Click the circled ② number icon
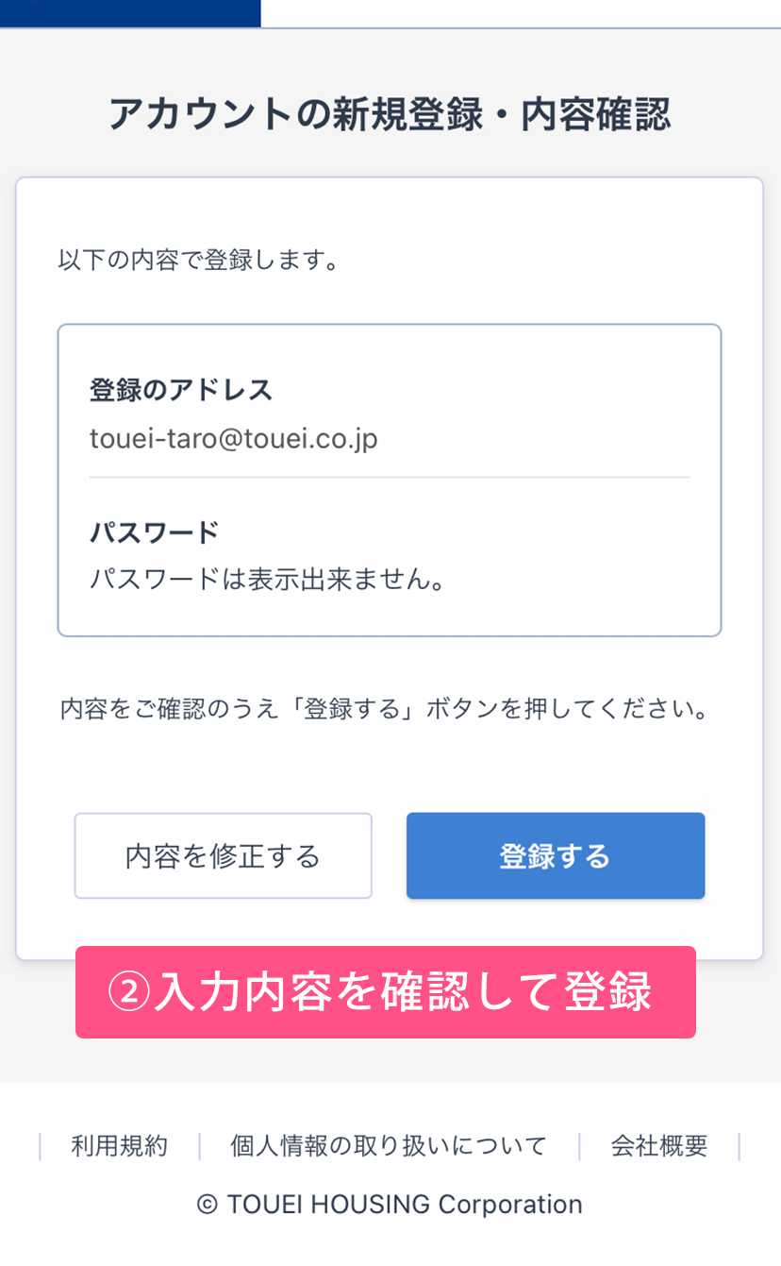Viewport: 781px width, 1266px height. pyautogui.click(x=128, y=993)
